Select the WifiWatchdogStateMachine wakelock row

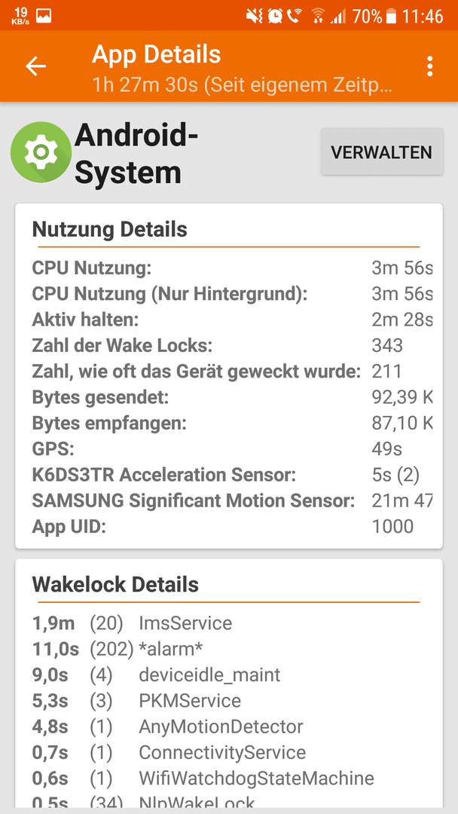pyautogui.click(x=229, y=778)
